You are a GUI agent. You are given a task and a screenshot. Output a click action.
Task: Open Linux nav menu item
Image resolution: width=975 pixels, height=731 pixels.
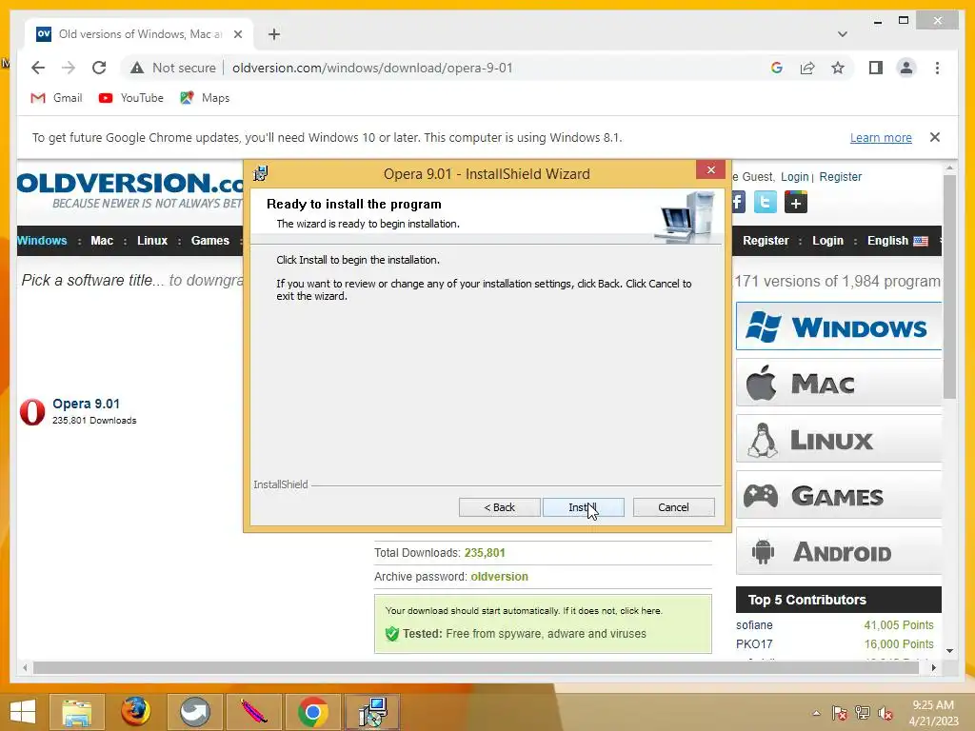pyautogui.click(x=152, y=241)
